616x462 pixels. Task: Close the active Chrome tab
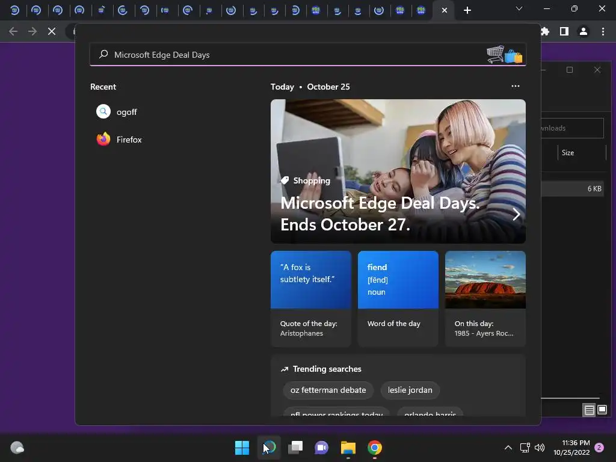click(445, 10)
